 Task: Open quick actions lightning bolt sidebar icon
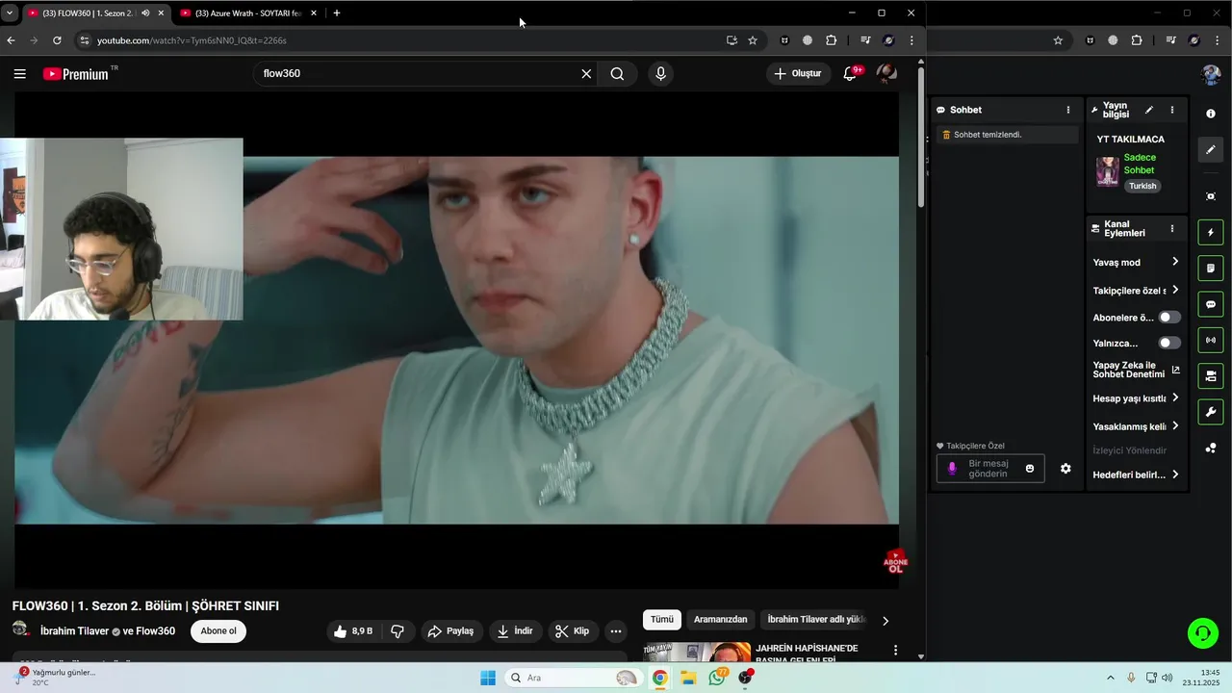[x=1211, y=232]
